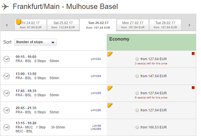
Task: Click the green Economy column header
Action: pyautogui.click(x=151, y=42)
